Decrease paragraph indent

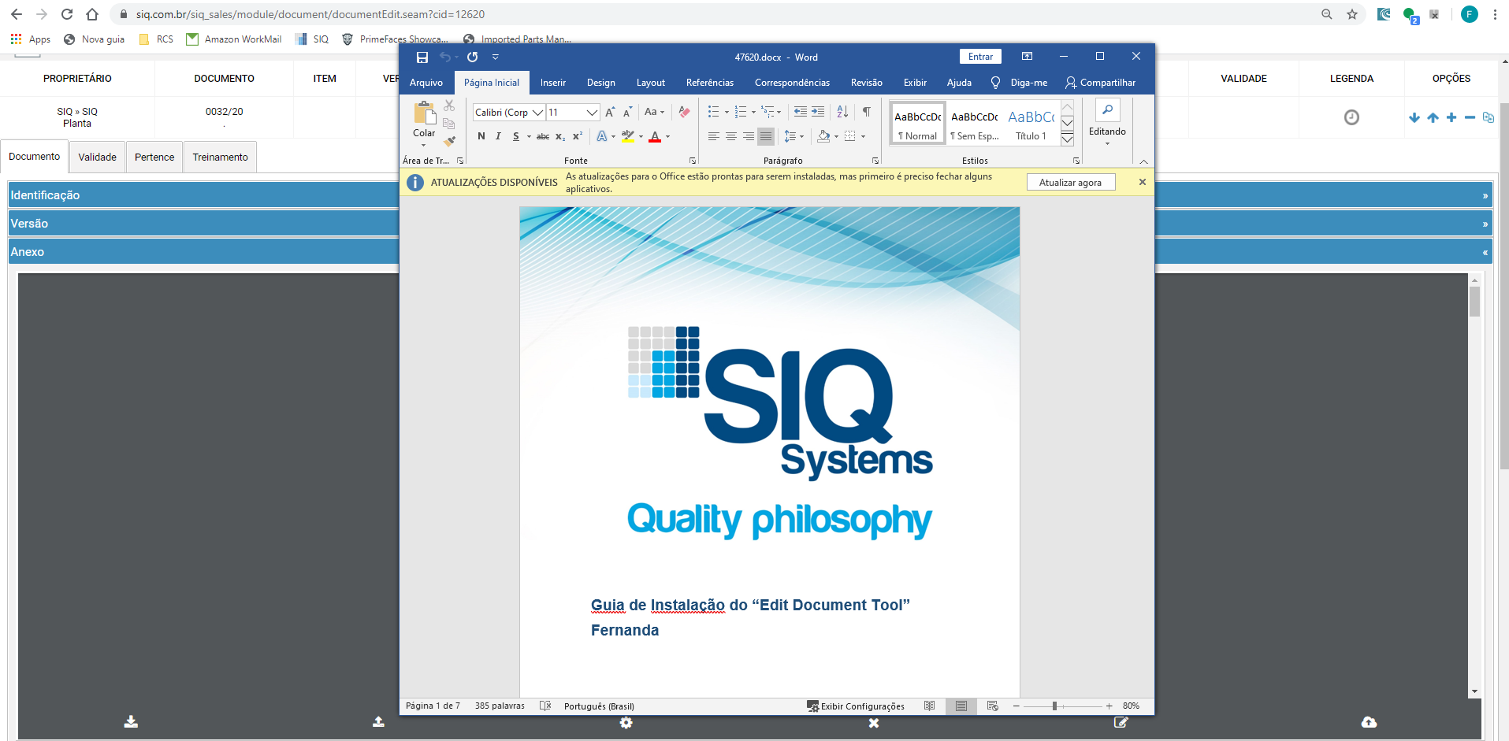pos(801,113)
